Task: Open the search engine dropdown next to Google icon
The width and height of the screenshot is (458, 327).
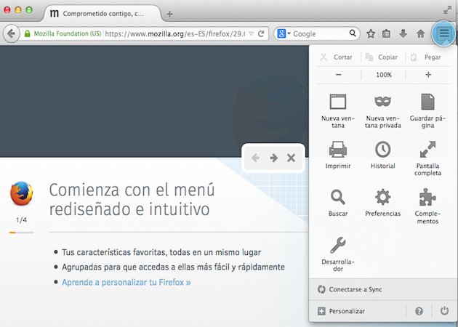Action: (289, 33)
